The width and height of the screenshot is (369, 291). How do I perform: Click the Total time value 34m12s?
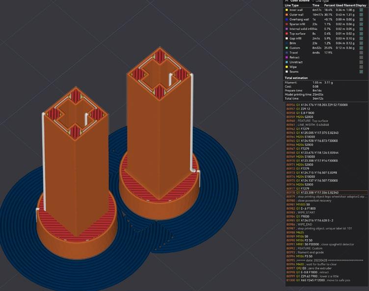pyautogui.click(x=317, y=98)
